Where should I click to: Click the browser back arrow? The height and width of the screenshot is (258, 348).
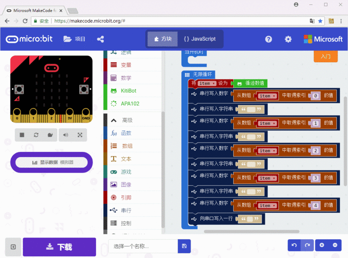point(7,21)
